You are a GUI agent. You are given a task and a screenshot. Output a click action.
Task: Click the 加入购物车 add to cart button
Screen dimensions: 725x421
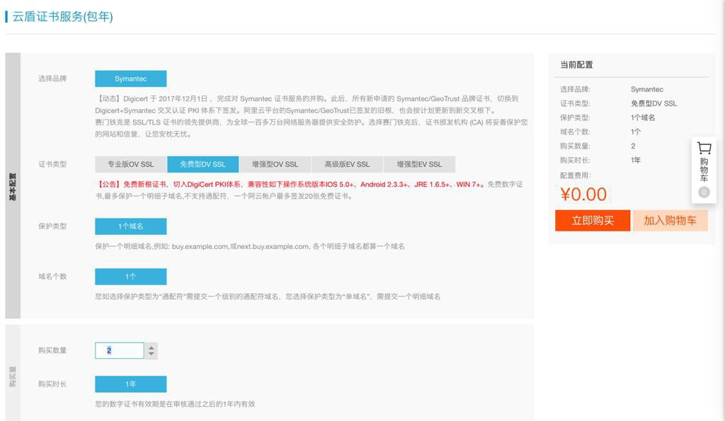click(670, 221)
